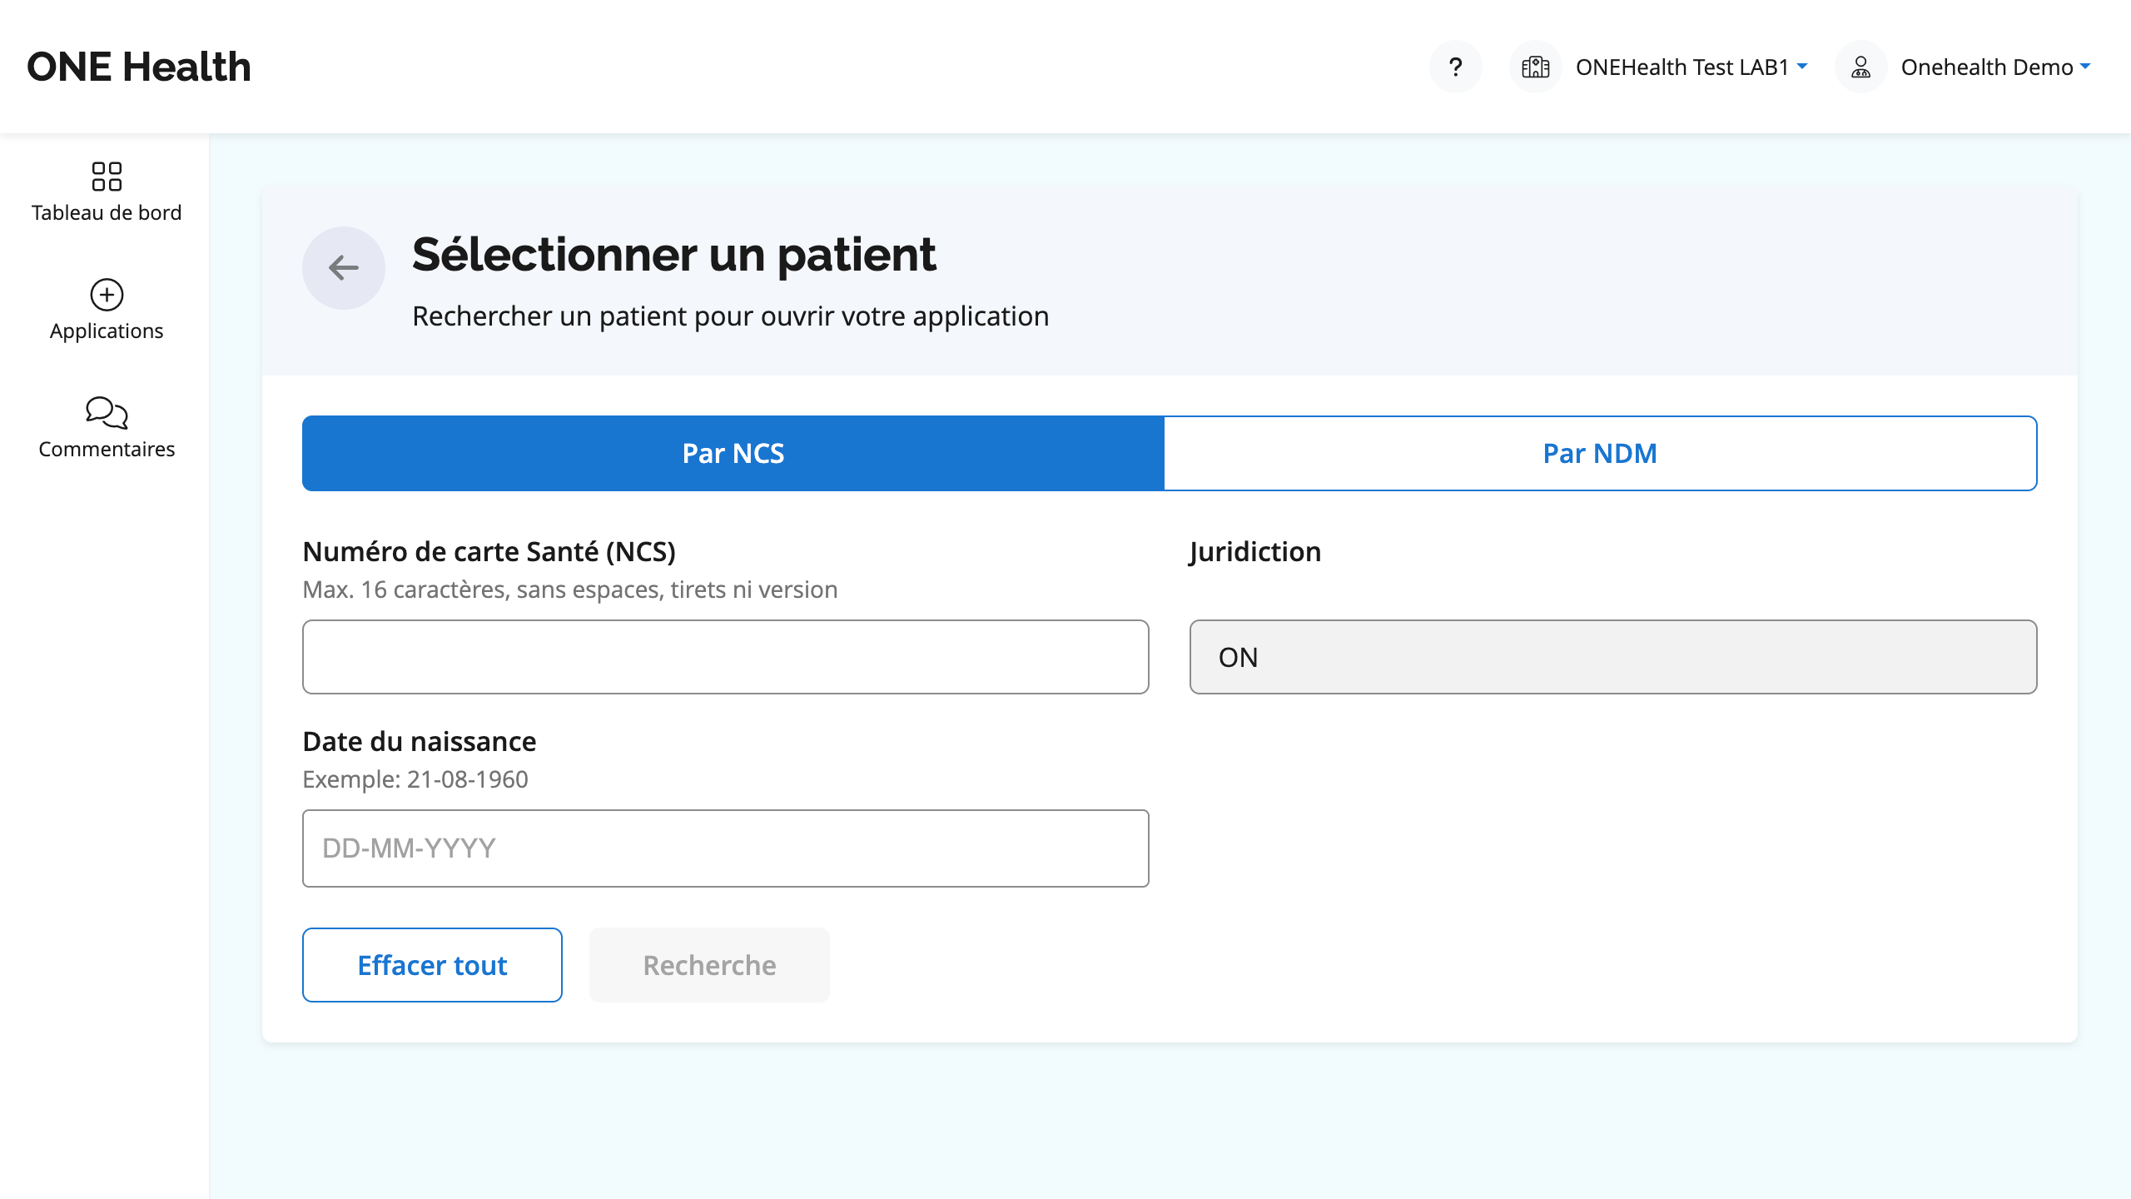
Task: Switch to Par NCS tab
Action: point(733,453)
